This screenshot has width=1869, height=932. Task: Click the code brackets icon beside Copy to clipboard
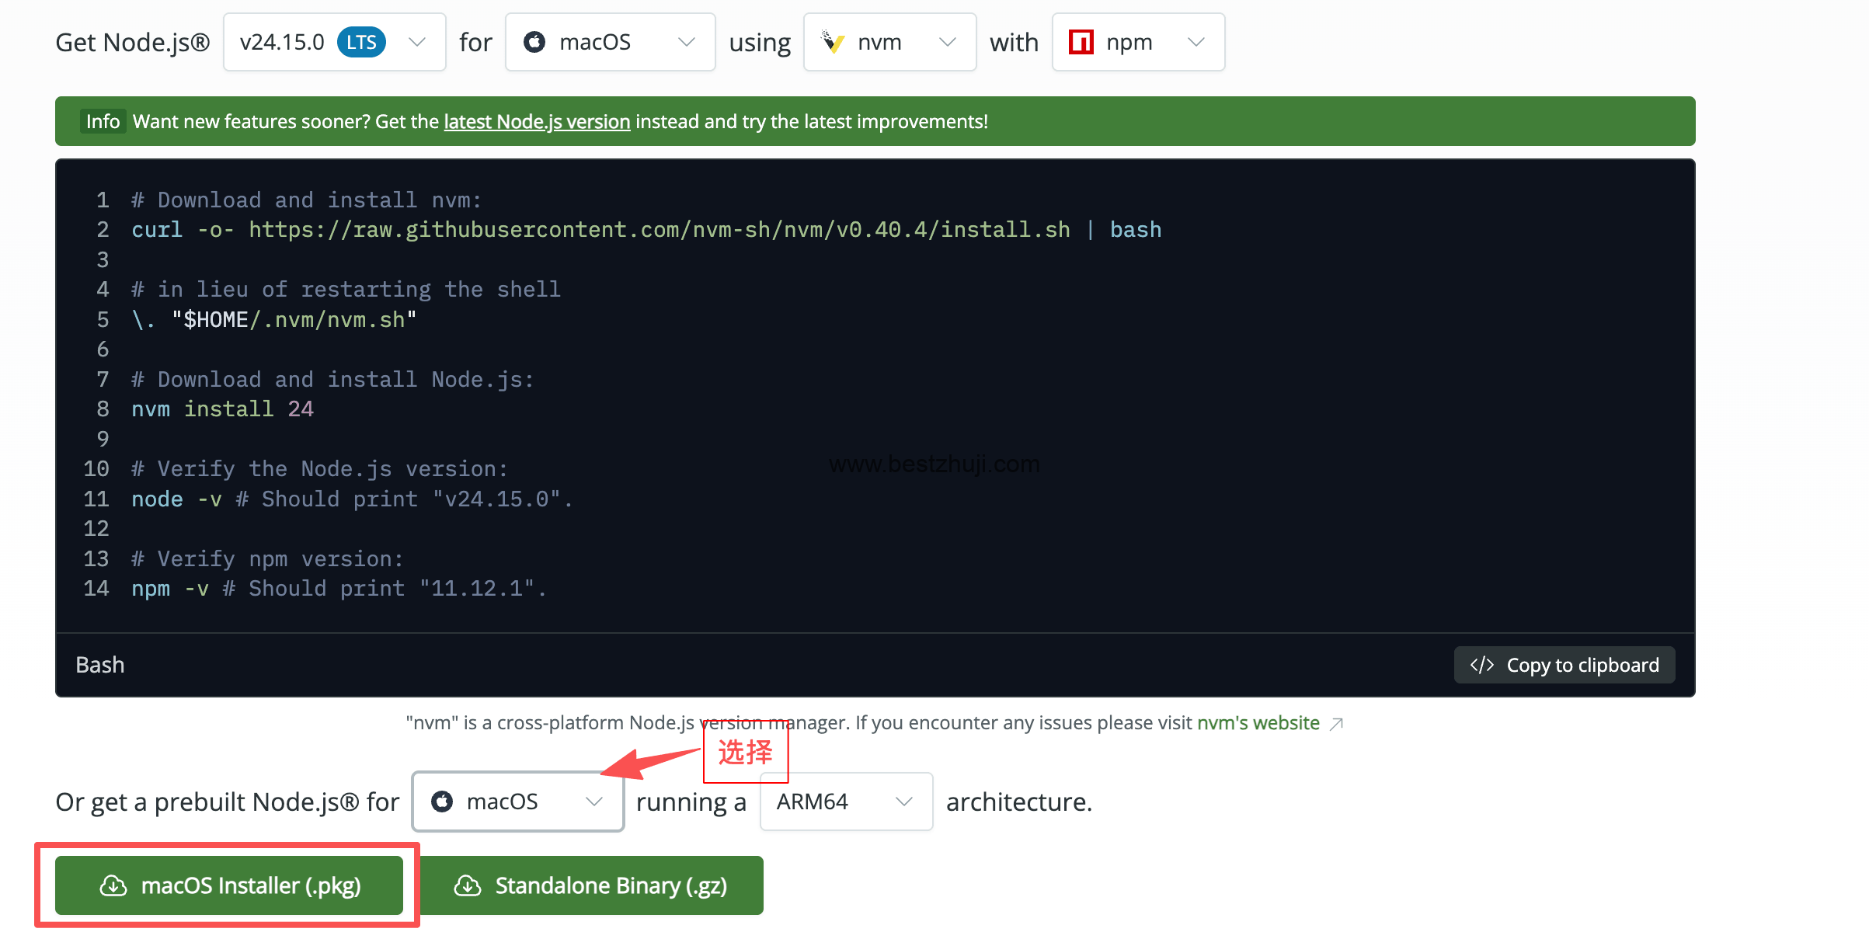tap(1481, 665)
